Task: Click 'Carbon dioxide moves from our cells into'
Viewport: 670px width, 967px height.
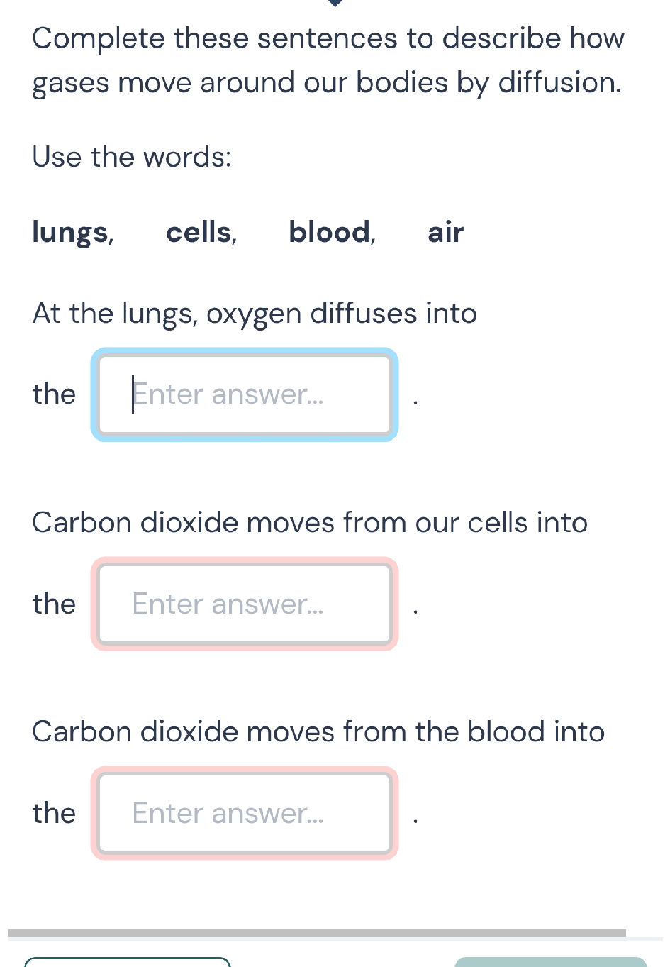Action: tap(310, 523)
